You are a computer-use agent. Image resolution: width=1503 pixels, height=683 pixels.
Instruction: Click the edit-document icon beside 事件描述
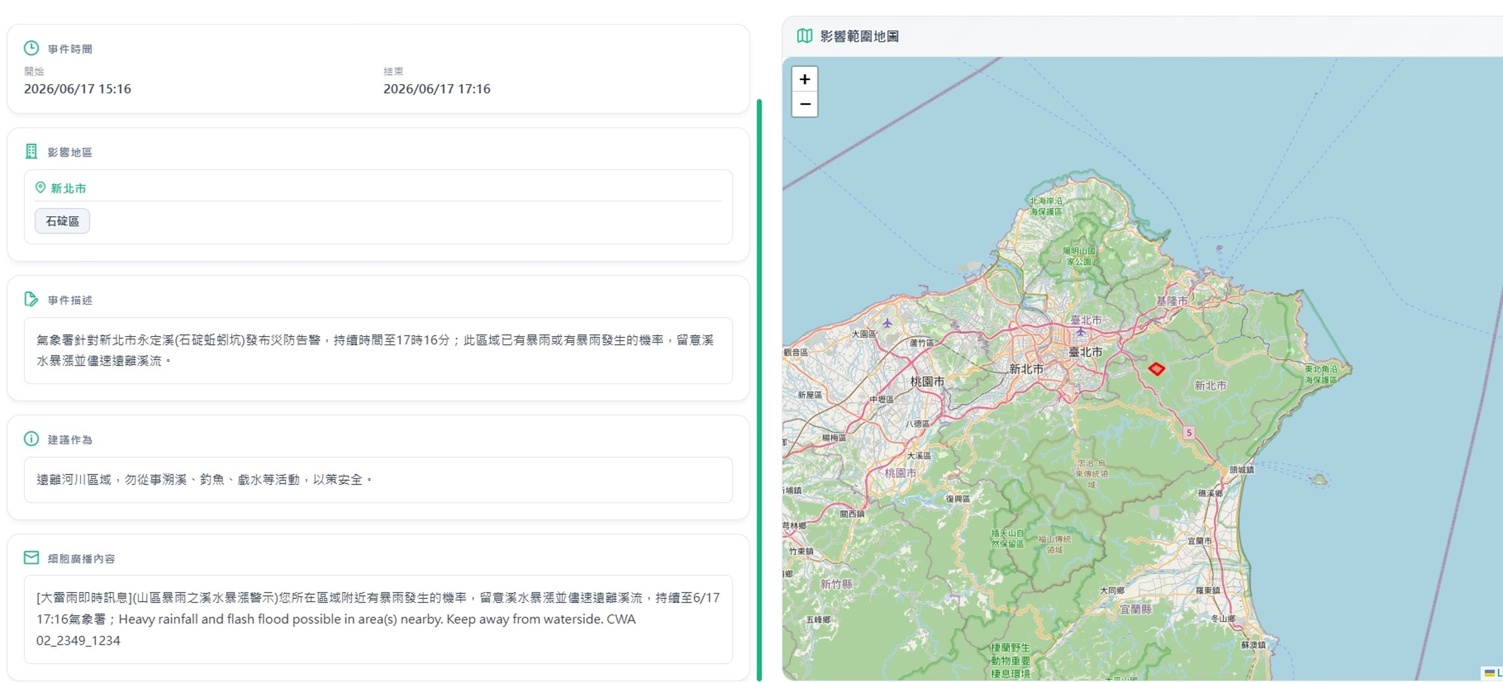pos(31,299)
